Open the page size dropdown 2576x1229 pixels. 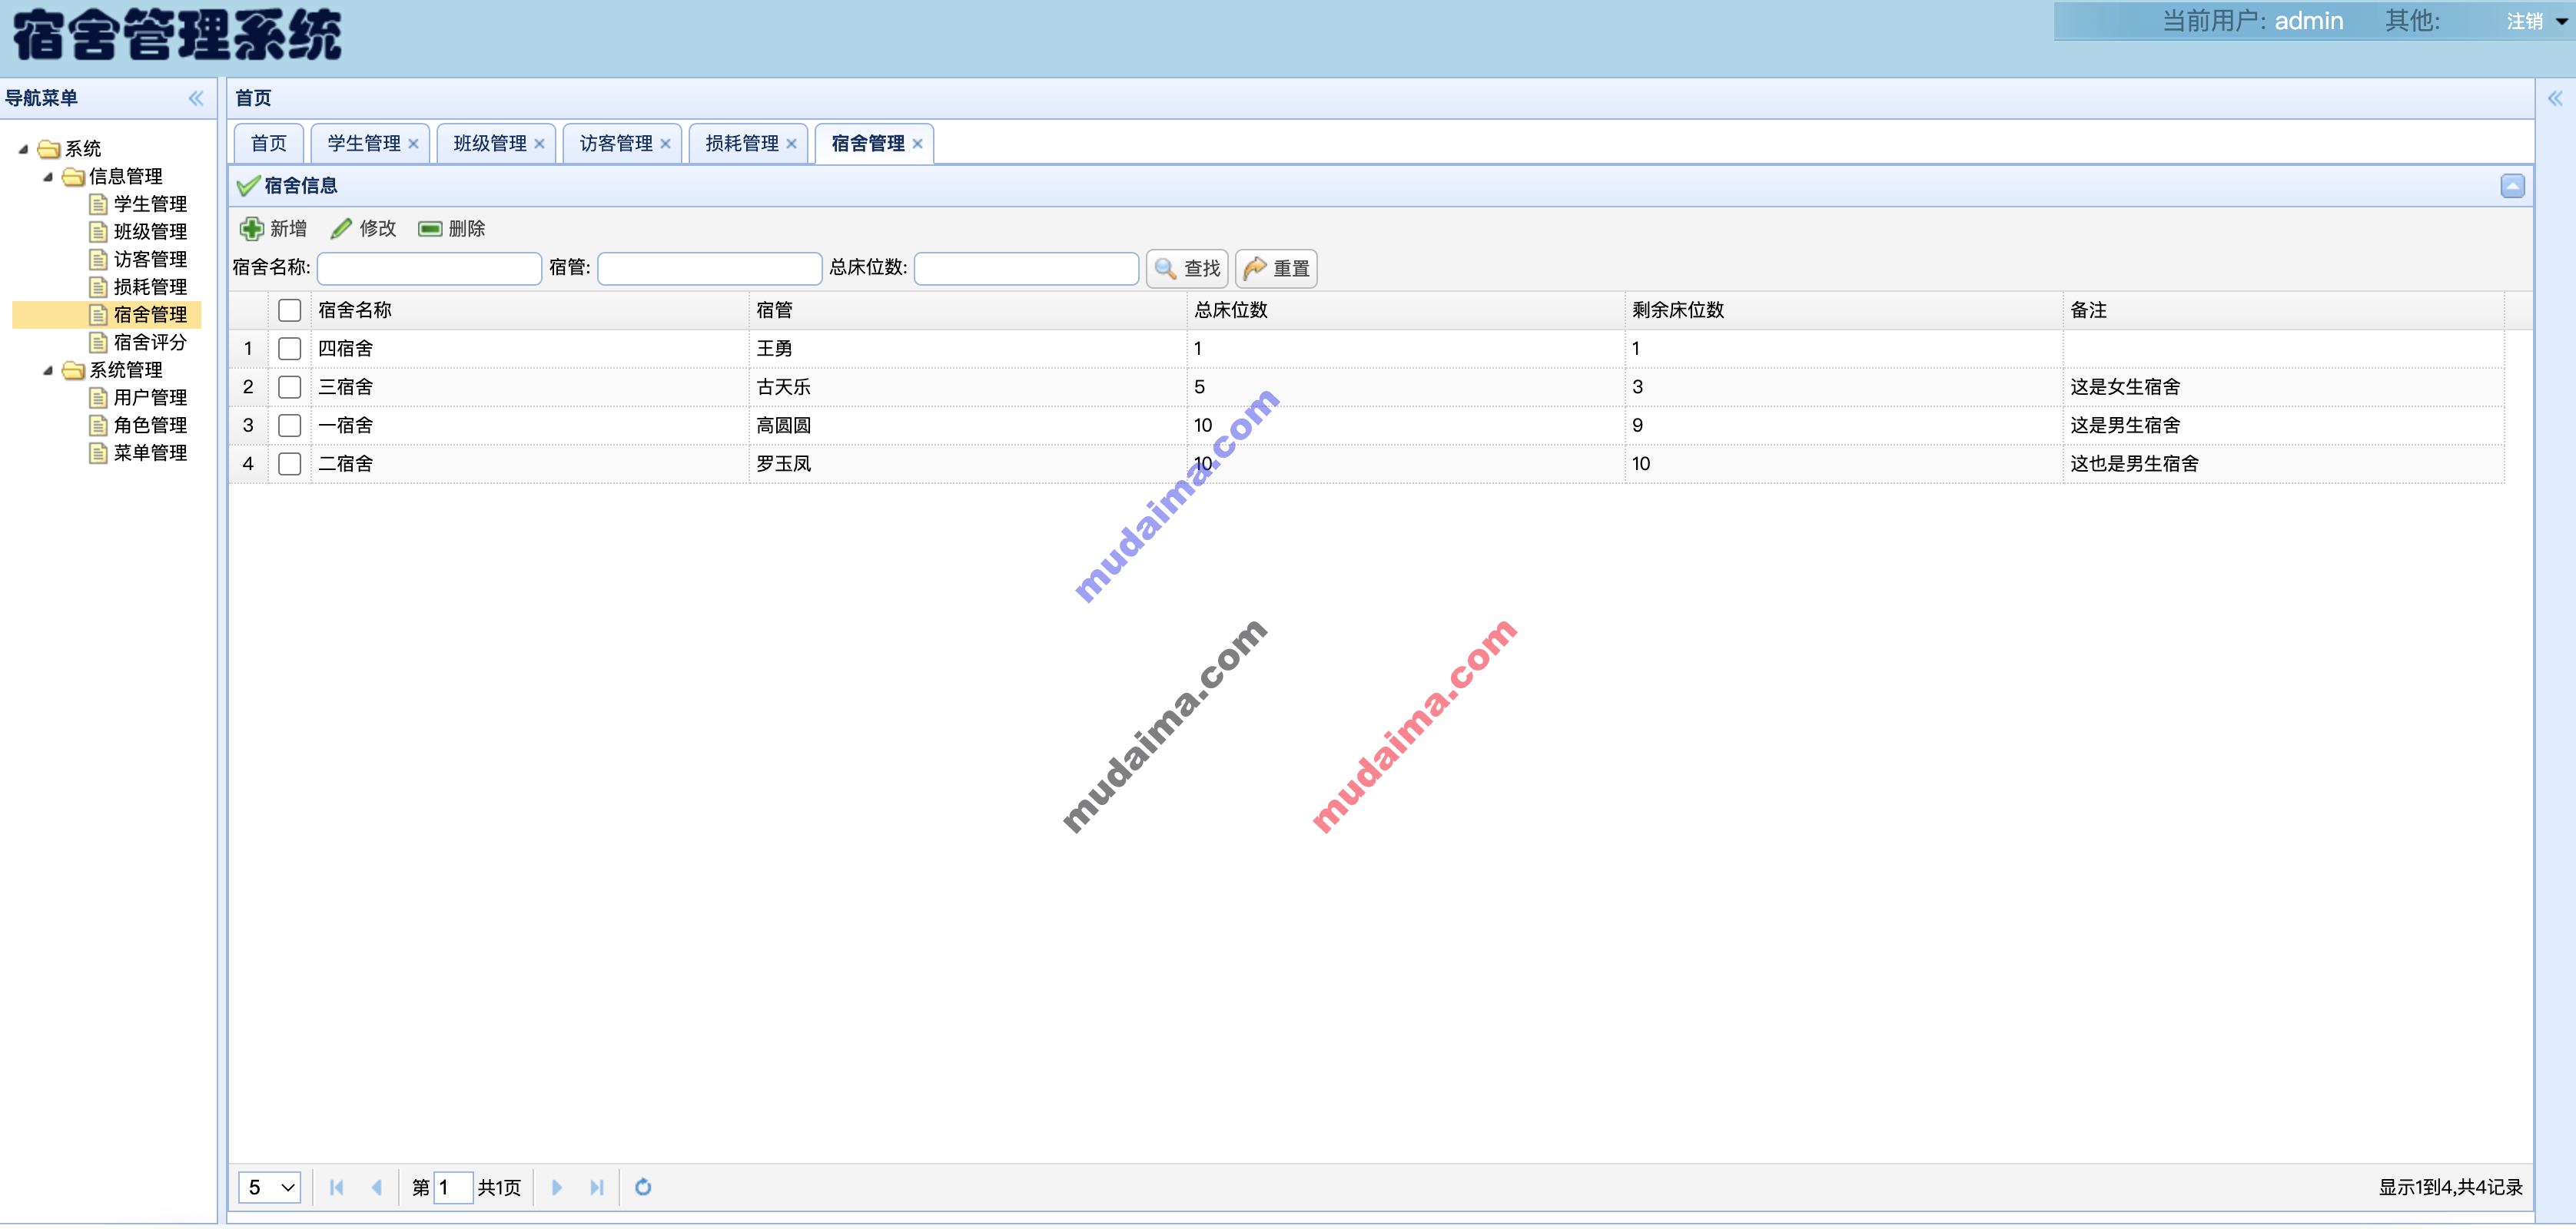[x=270, y=1187]
